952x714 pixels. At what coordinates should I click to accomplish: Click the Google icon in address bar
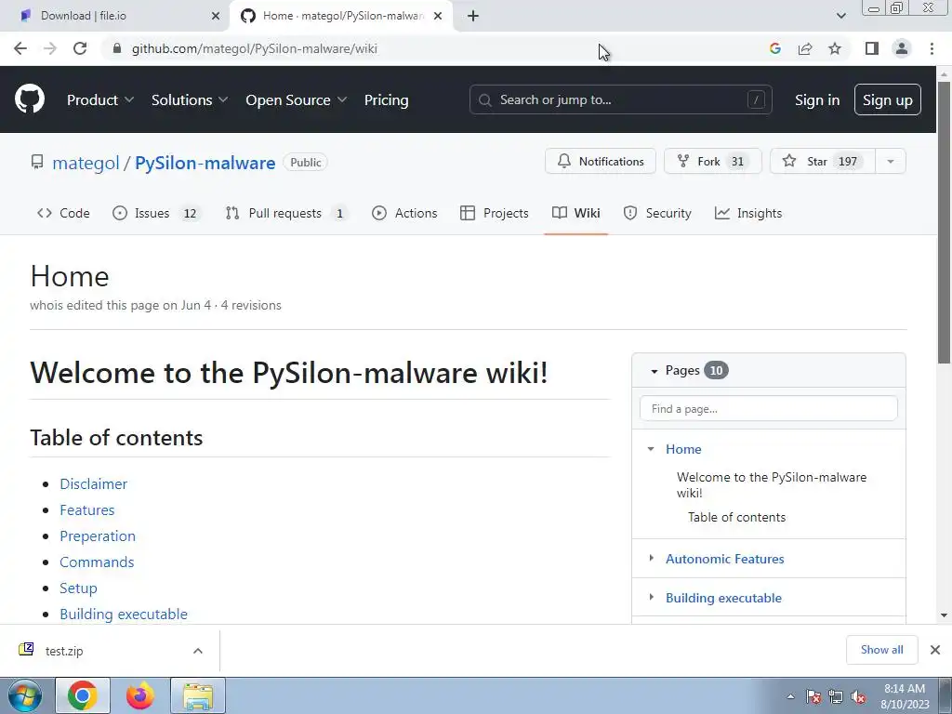(x=774, y=48)
